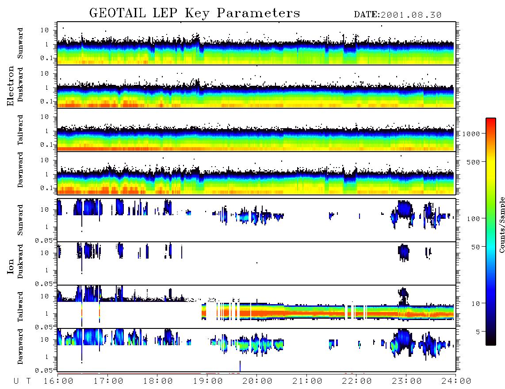Click the vertical "Ion" group label
505x389 pixels.
click(11, 267)
